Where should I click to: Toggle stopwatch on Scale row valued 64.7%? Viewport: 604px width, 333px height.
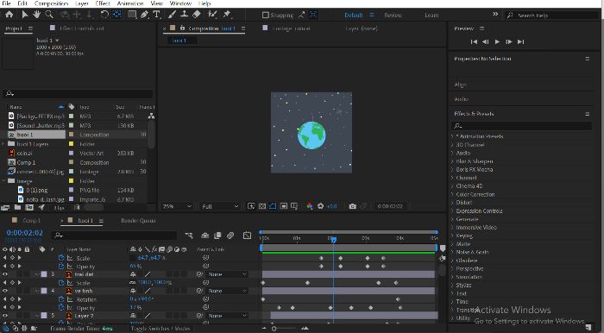tap(61, 258)
